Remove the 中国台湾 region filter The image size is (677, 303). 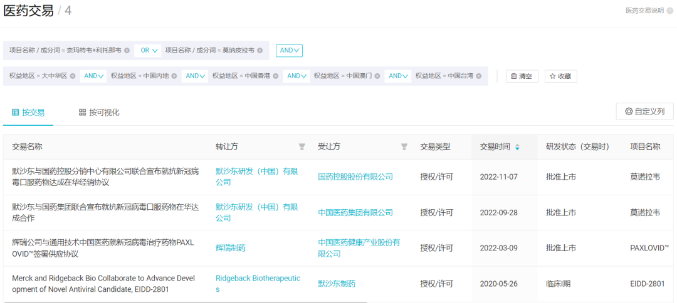point(479,76)
